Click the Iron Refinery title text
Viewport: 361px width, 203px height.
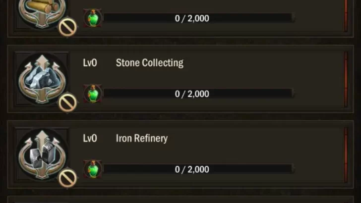pos(141,138)
